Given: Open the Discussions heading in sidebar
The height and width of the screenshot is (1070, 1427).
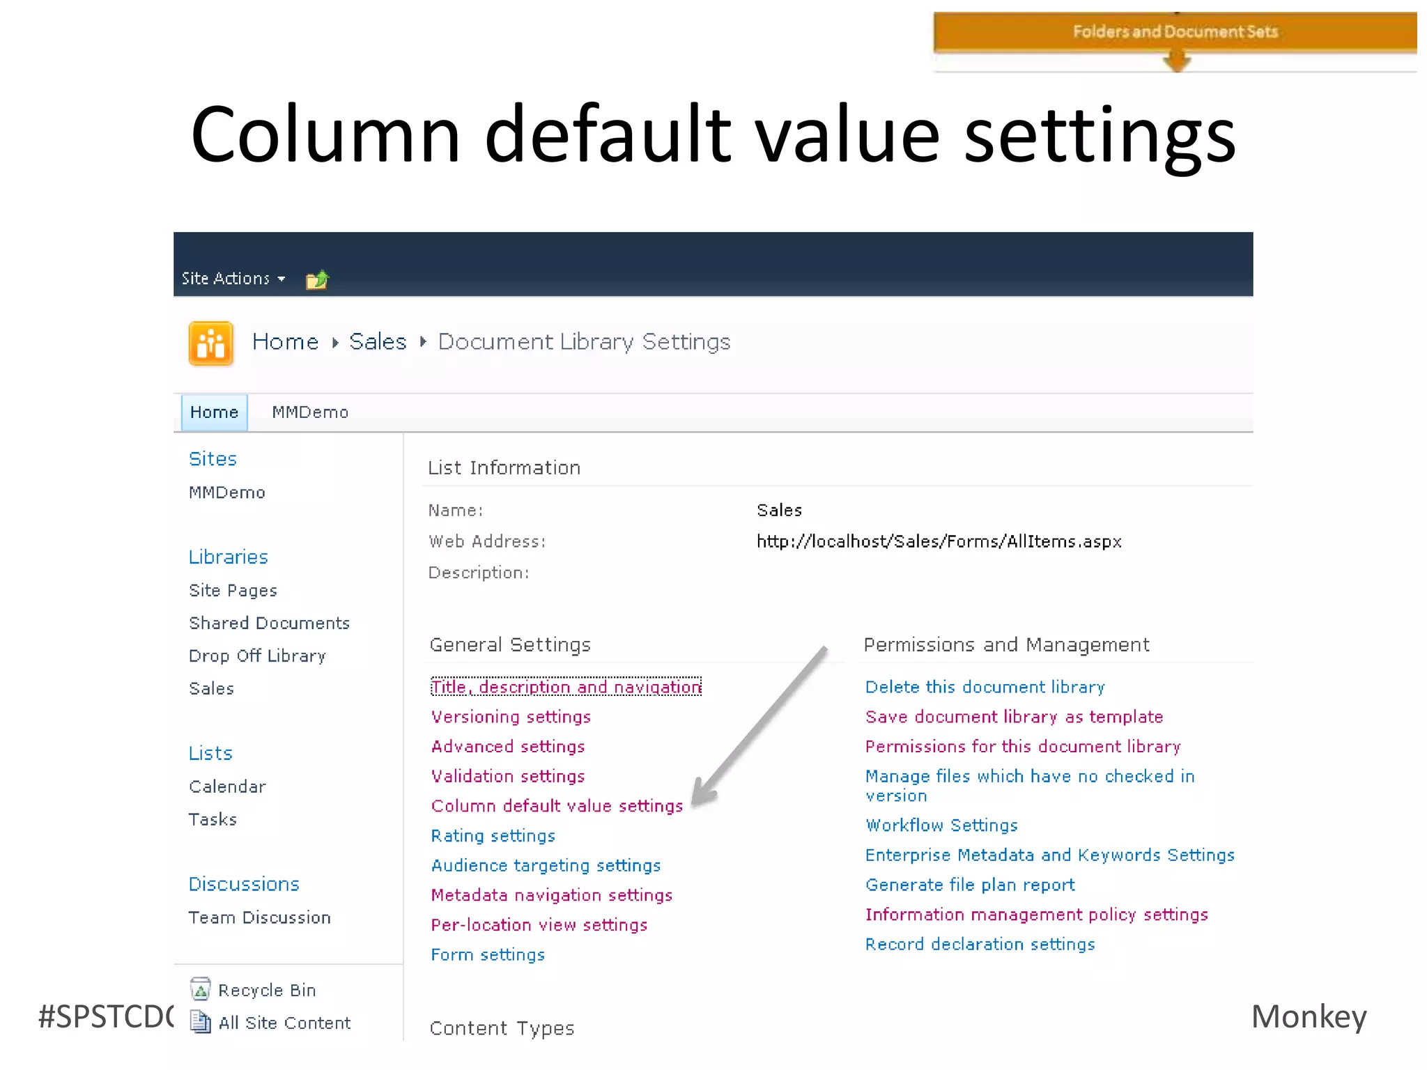Looking at the screenshot, I should click(244, 884).
